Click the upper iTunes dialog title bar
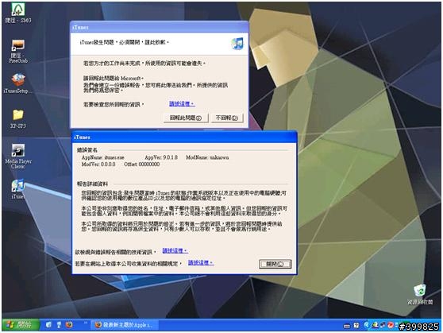The width and height of the screenshot is (443, 333). click(x=160, y=27)
